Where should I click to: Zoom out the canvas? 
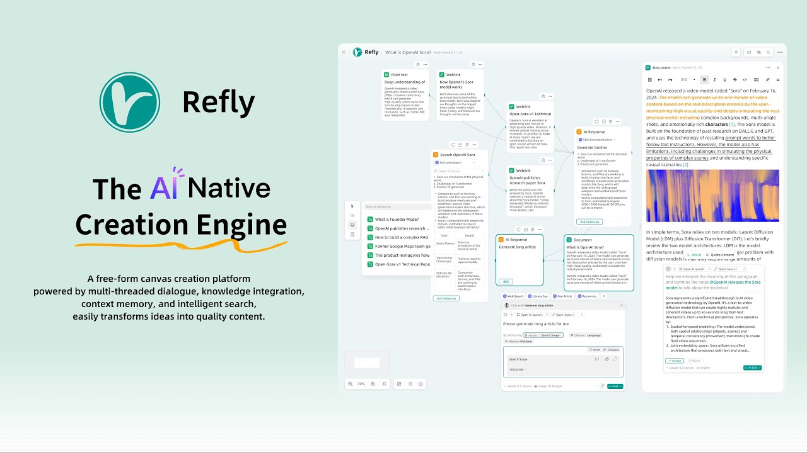[x=350, y=384]
